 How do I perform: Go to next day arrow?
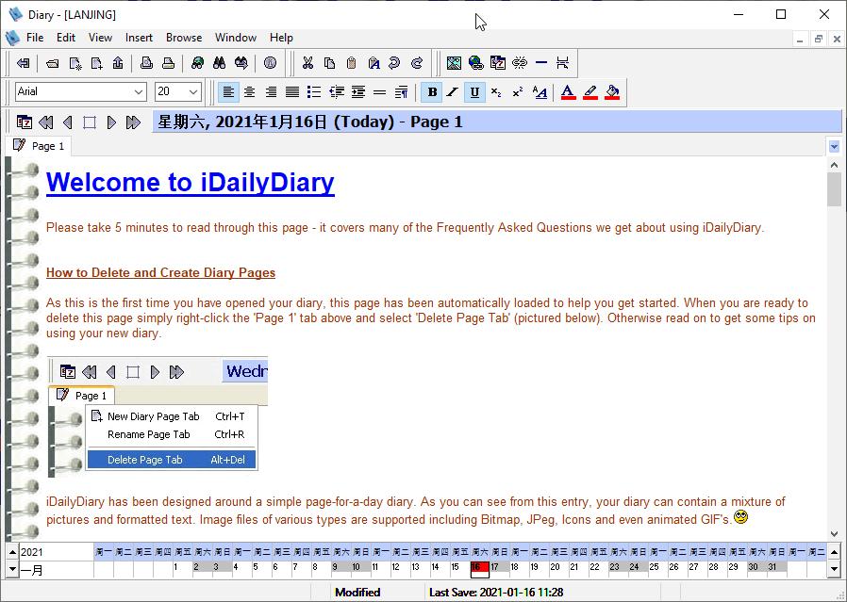point(111,122)
